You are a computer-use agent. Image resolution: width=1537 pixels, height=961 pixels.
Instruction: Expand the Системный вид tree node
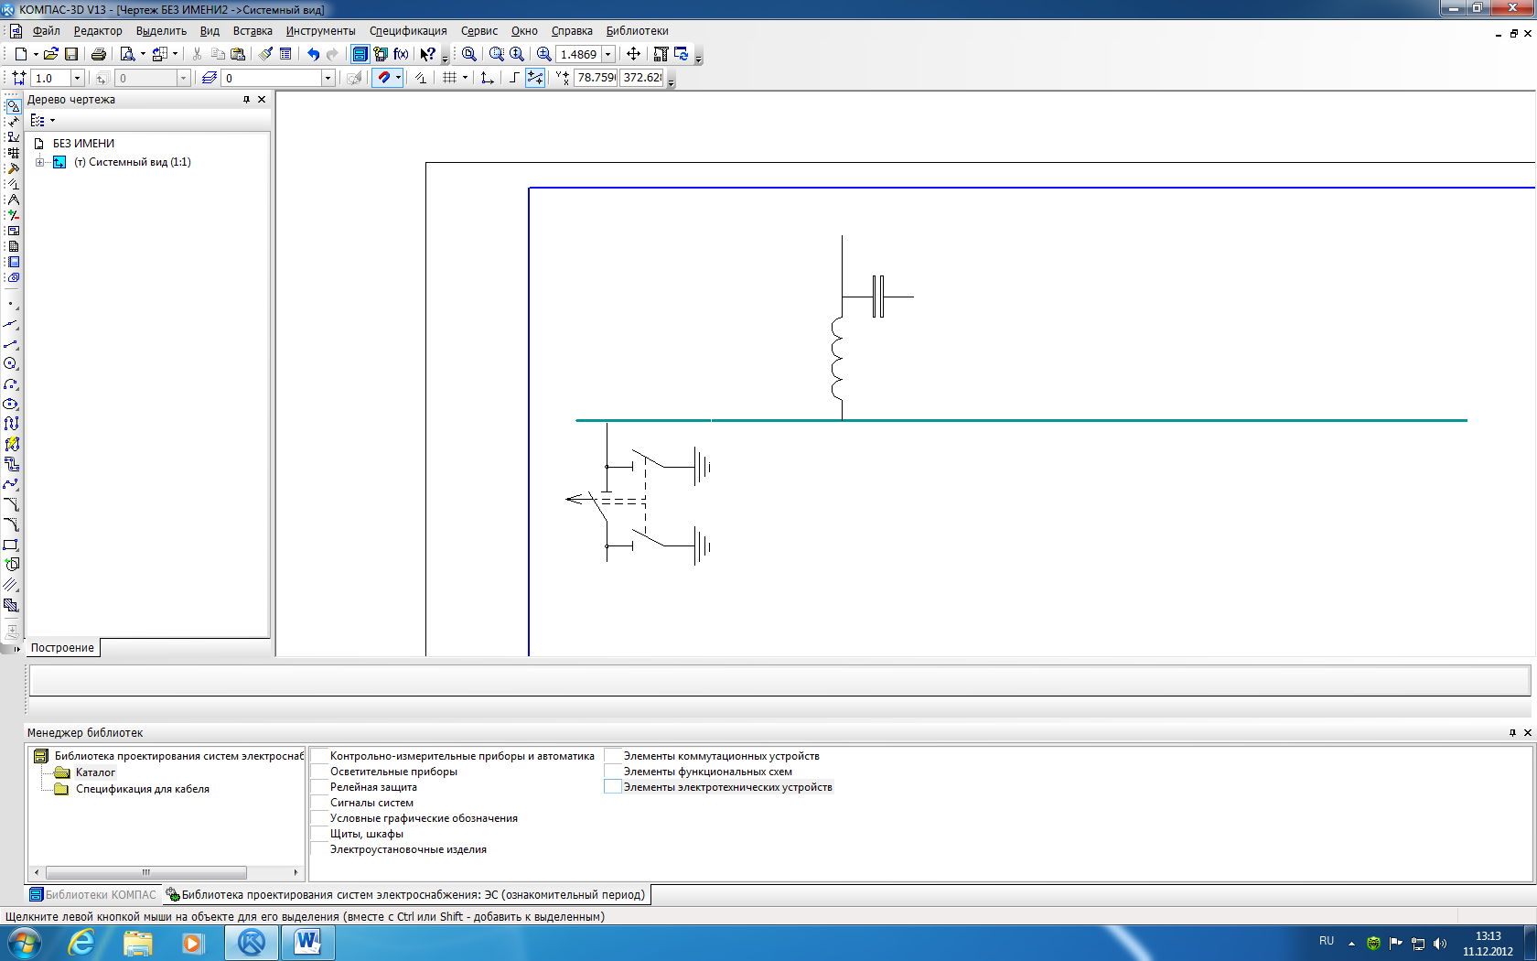coord(39,162)
